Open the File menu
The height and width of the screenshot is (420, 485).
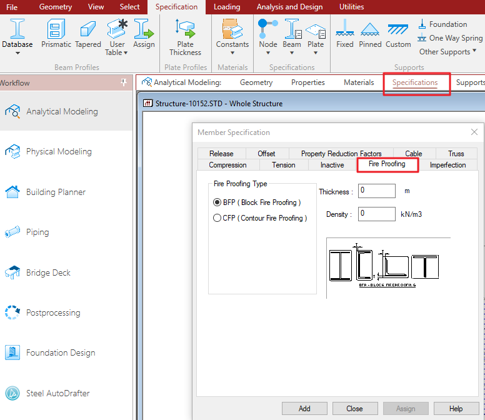(x=12, y=7)
